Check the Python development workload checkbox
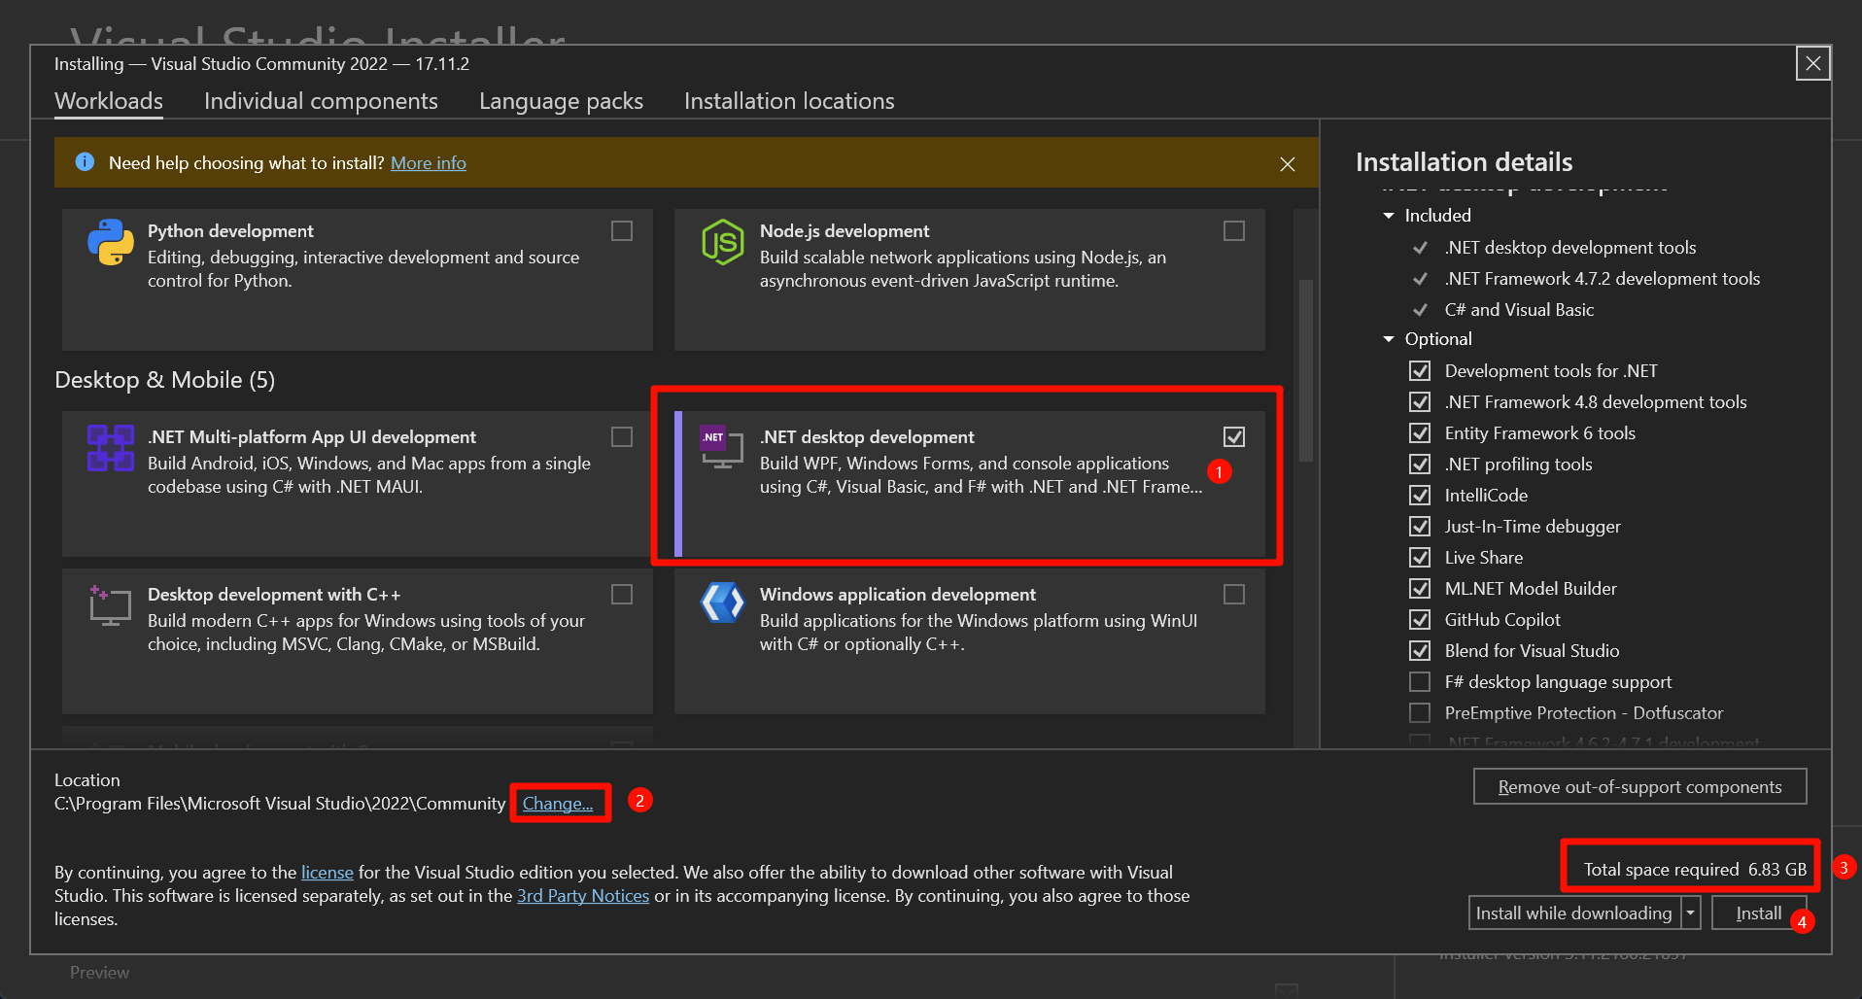This screenshot has height=999, width=1862. point(622,230)
